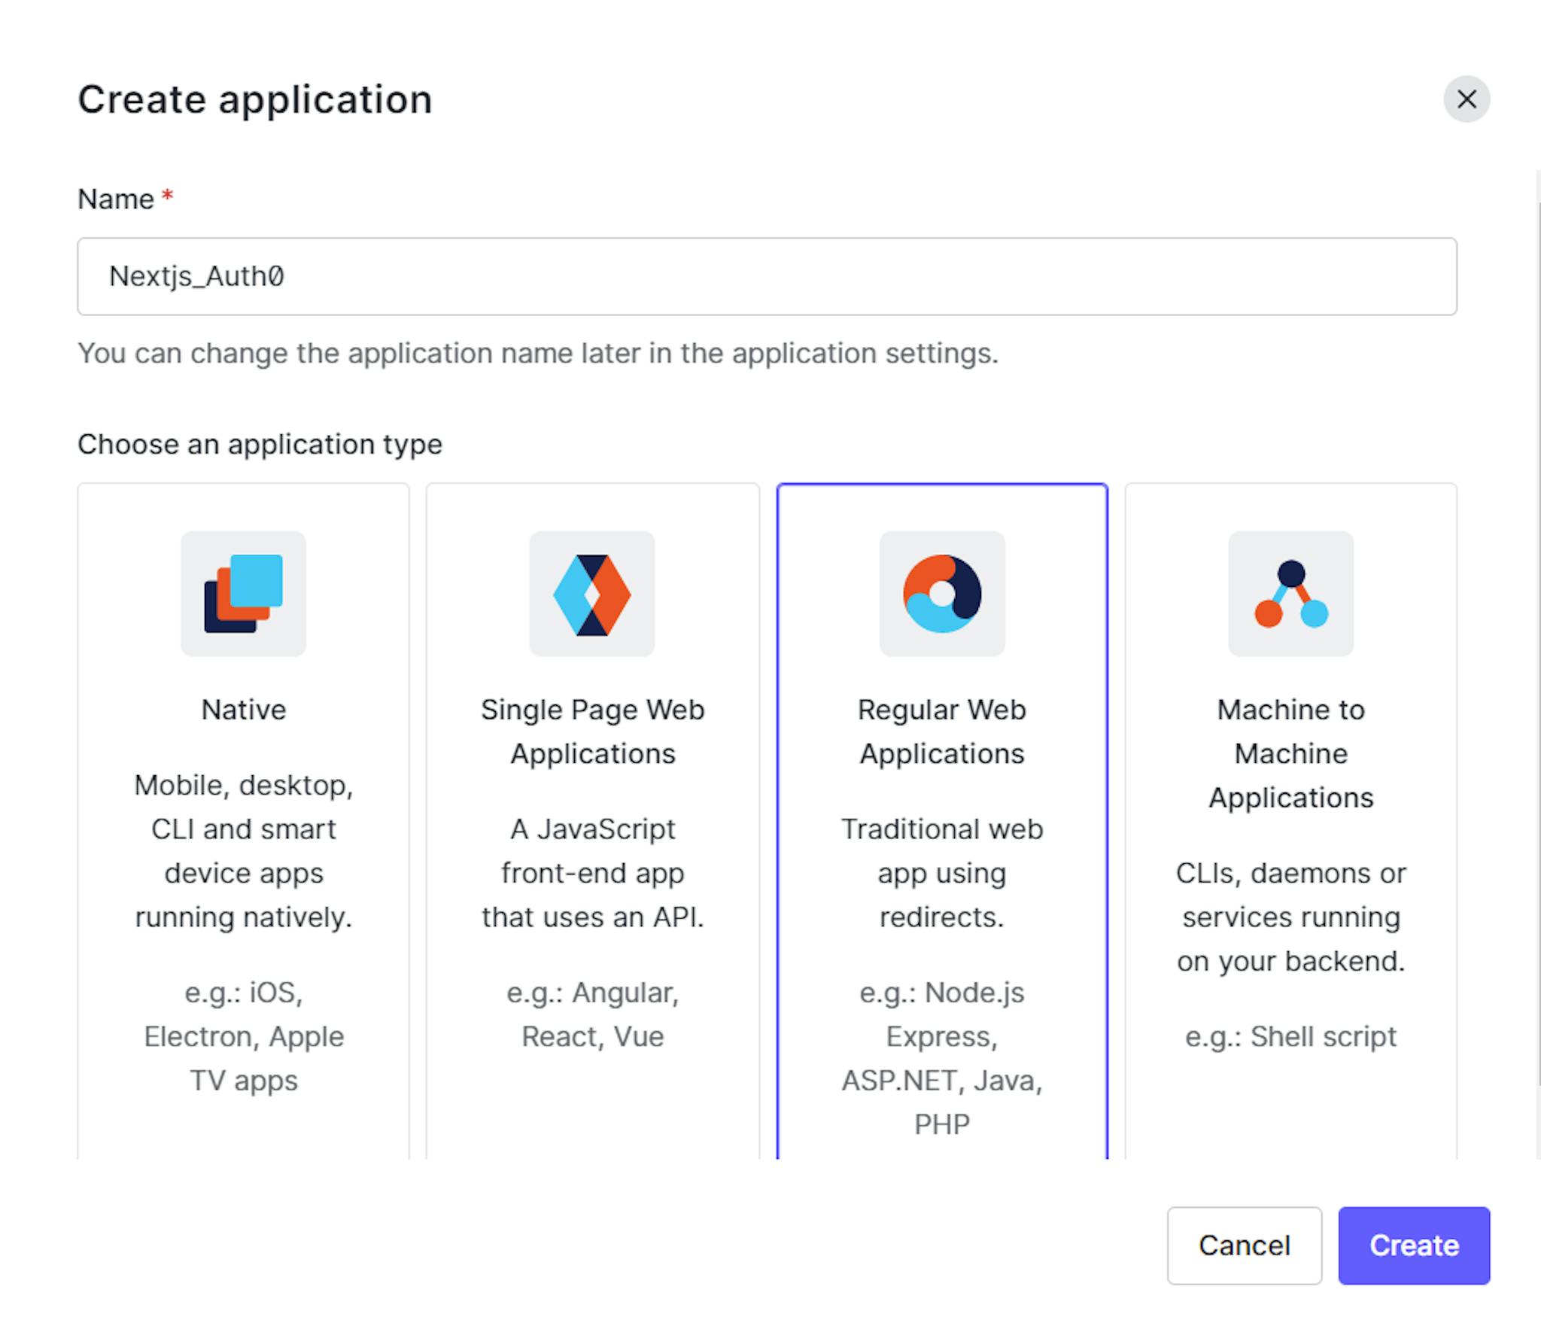This screenshot has height=1326, width=1541.
Task: Click 'Traditional web app using redirects' text
Action: point(942,873)
